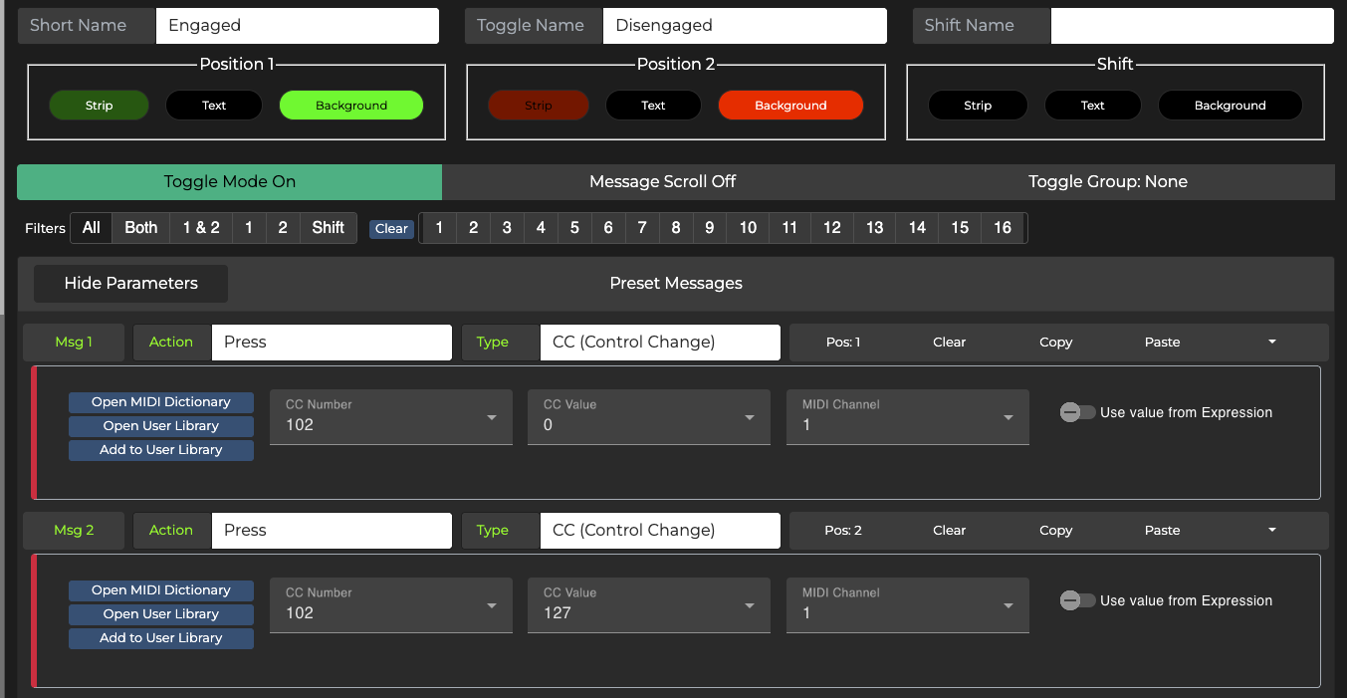
Task: Select the Both filter
Action: point(141,228)
